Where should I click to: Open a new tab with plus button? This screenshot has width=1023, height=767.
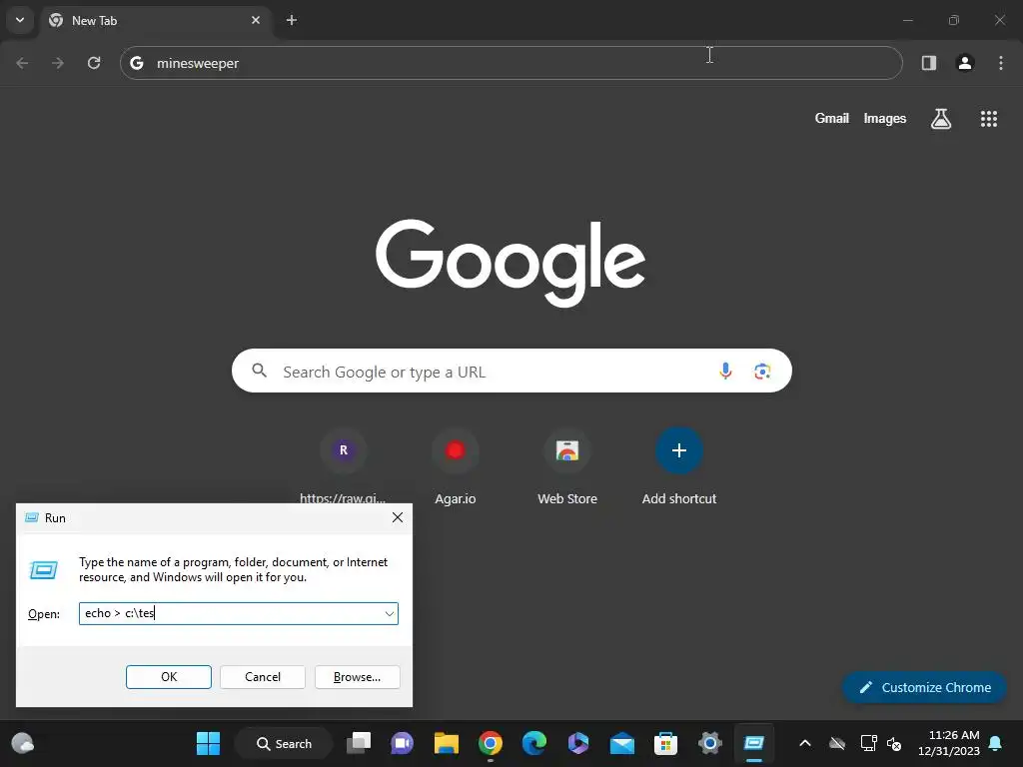coord(292,20)
